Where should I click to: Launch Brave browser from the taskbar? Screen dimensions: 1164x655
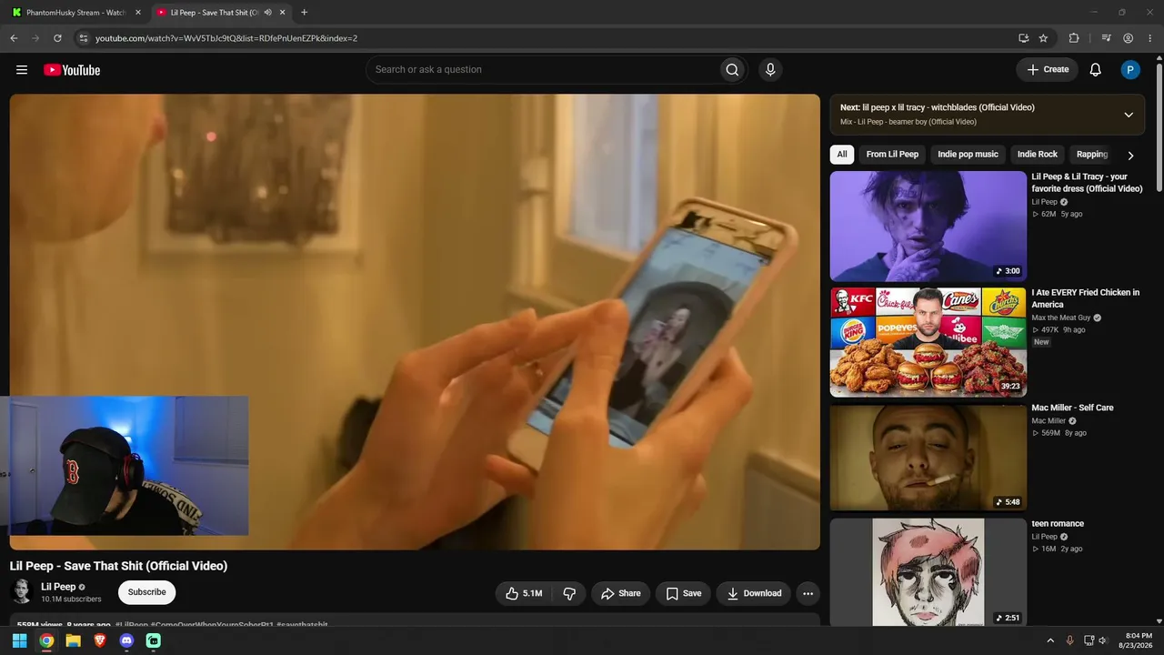coord(100,640)
